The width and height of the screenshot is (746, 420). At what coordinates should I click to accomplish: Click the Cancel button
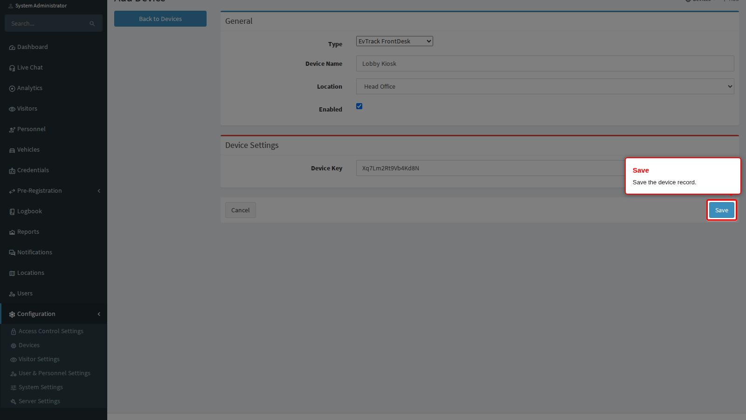pyautogui.click(x=241, y=210)
